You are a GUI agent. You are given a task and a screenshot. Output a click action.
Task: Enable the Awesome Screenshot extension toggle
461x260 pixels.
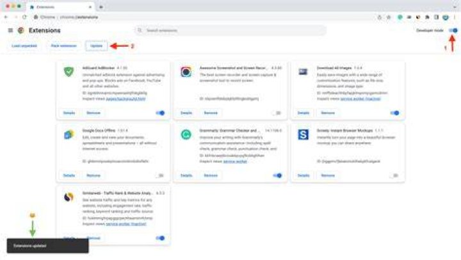point(277,113)
